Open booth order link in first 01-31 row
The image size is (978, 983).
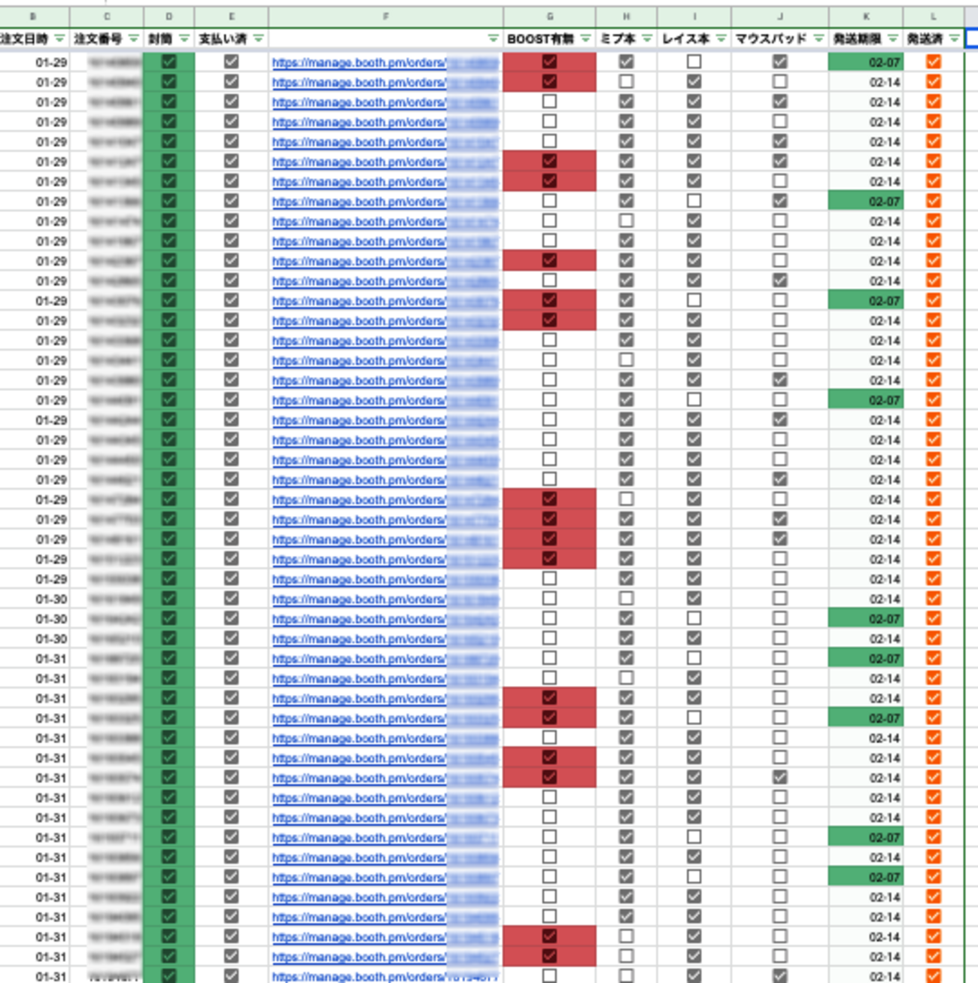pyautogui.click(x=385, y=659)
